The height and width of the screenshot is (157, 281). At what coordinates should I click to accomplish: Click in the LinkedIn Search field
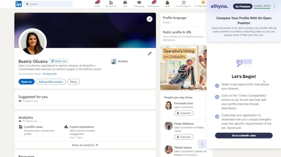[48, 4]
